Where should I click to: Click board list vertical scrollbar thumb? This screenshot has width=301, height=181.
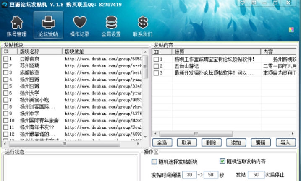[x=145, y=67]
